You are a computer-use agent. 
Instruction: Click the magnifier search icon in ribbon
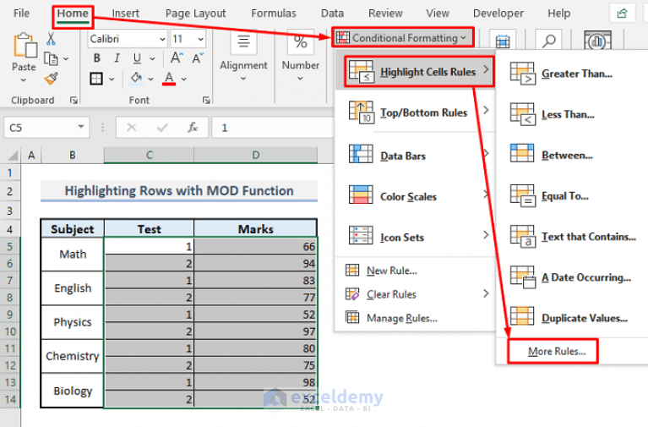tap(548, 41)
